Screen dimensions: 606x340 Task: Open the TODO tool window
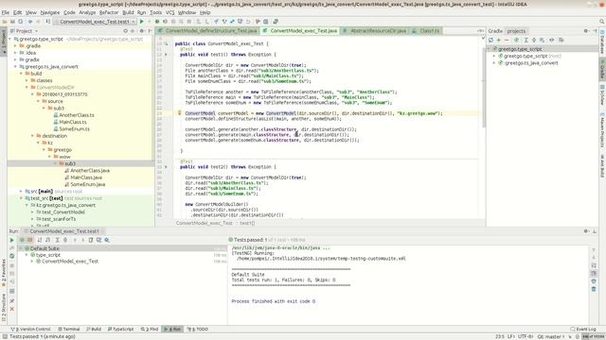tap(198, 330)
